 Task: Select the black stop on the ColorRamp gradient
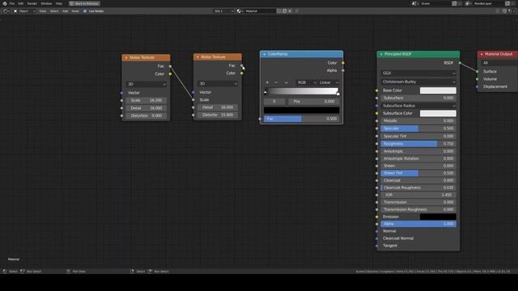coord(265,94)
